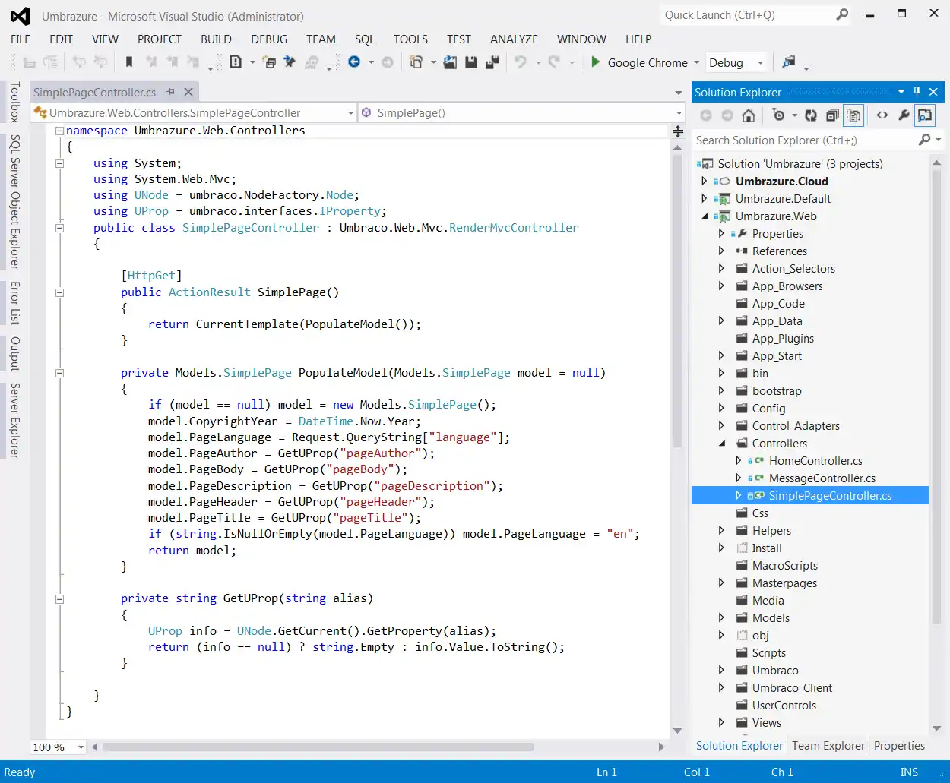Click the window-with-star toolbar icon
The image size is (950, 783).
(269, 62)
